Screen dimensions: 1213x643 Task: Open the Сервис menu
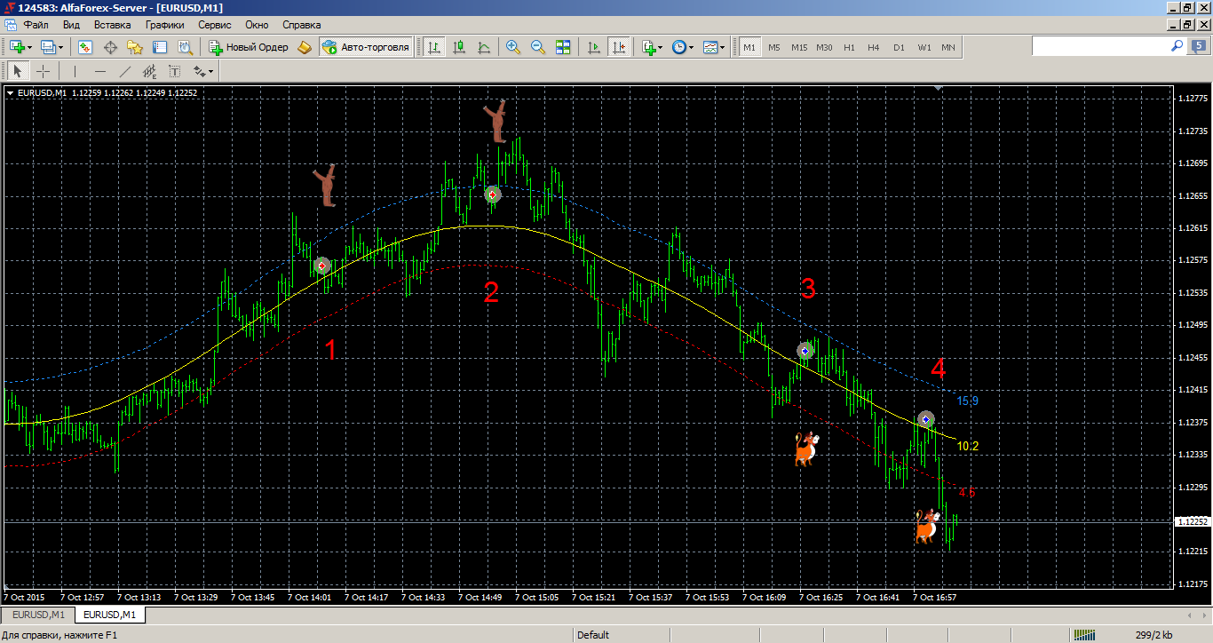coord(216,25)
